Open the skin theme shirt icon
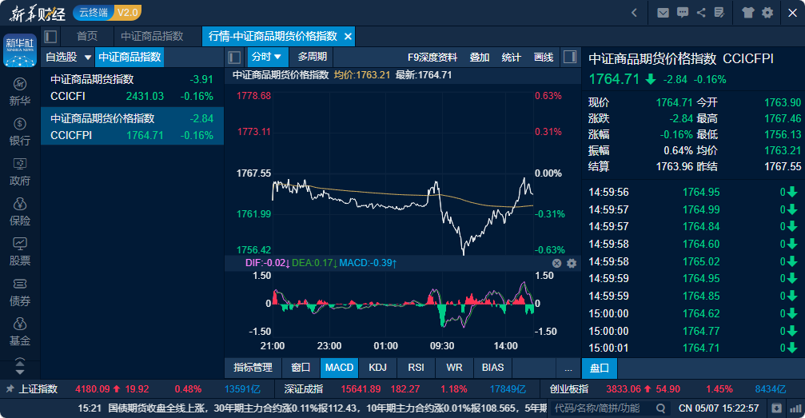805x418 pixels. tap(747, 13)
